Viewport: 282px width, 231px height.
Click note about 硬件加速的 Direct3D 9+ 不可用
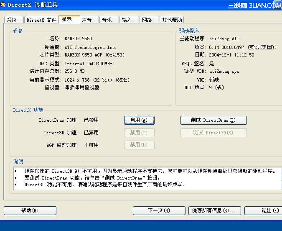(150, 171)
